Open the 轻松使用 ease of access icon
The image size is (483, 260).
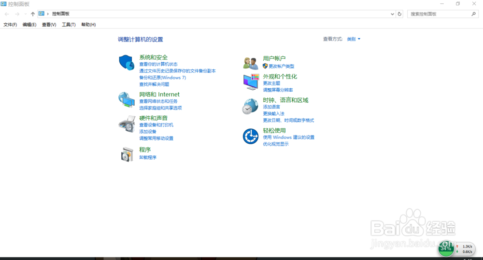[x=250, y=137]
